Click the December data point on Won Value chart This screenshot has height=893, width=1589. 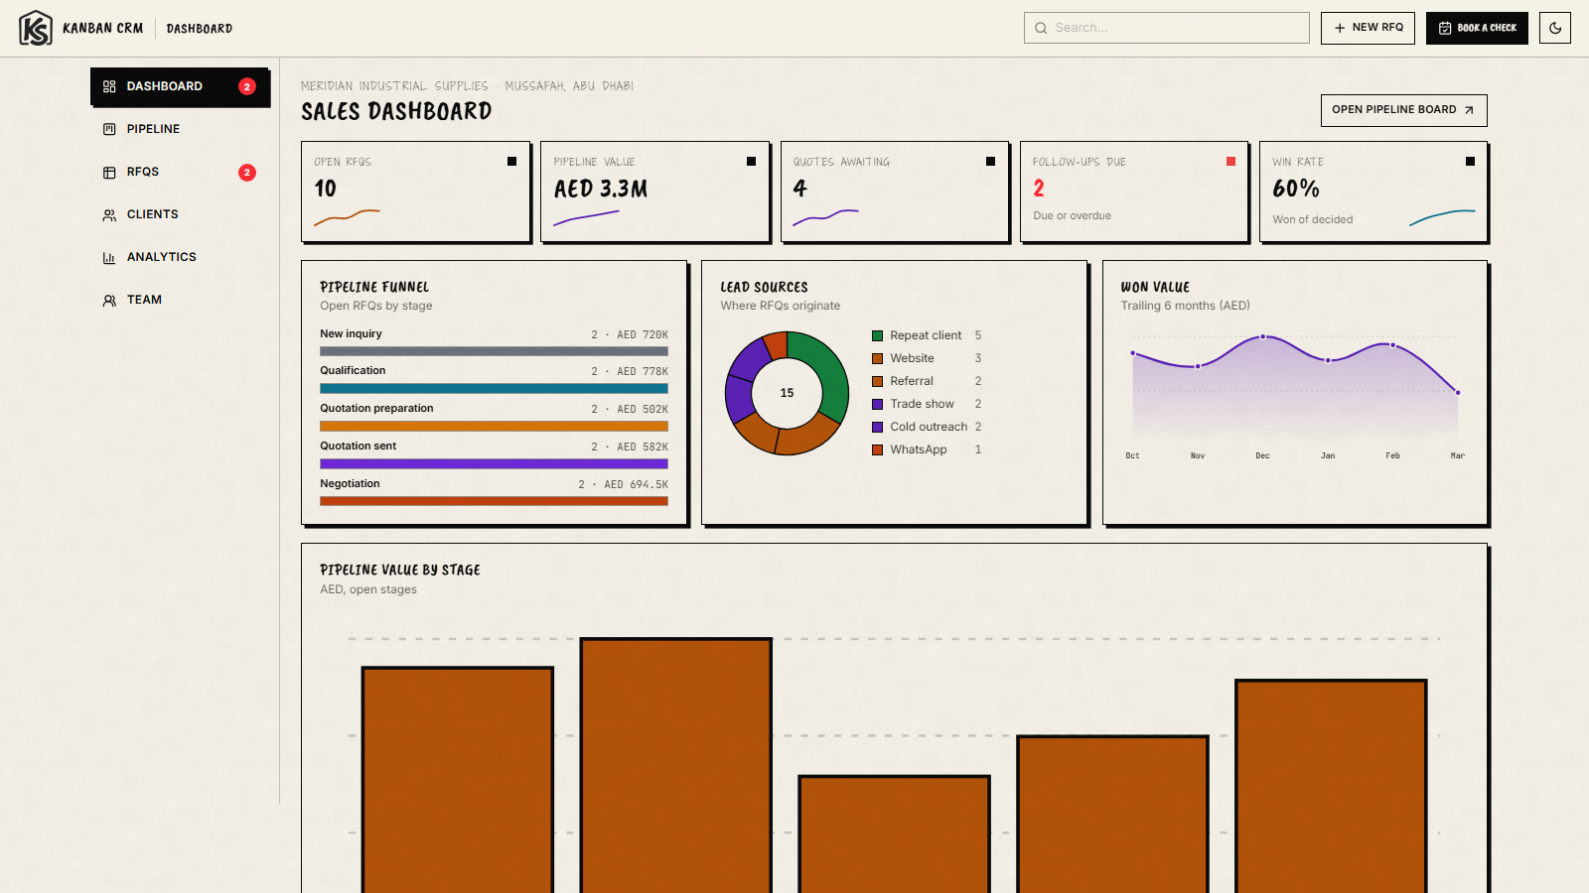(1263, 337)
